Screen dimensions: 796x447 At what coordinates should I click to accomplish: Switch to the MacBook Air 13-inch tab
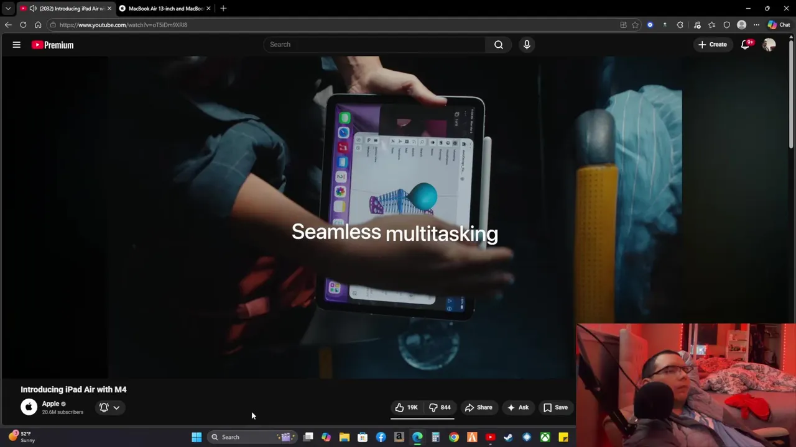click(x=165, y=8)
